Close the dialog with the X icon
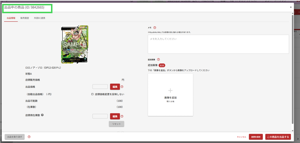Image resolution: width=300 pixels, height=143 pixels. point(291,7)
